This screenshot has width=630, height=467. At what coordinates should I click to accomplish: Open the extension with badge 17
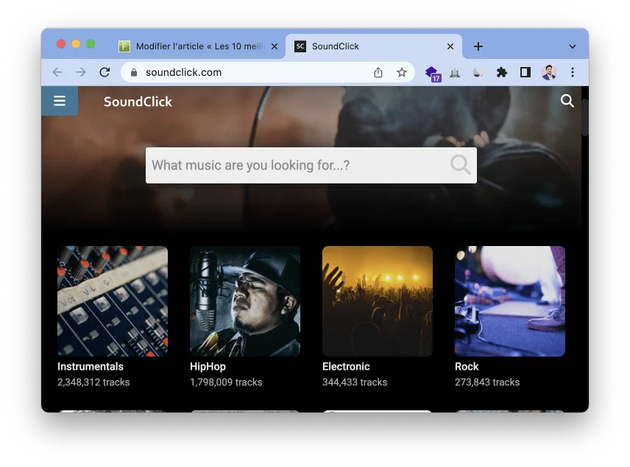(x=433, y=74)
